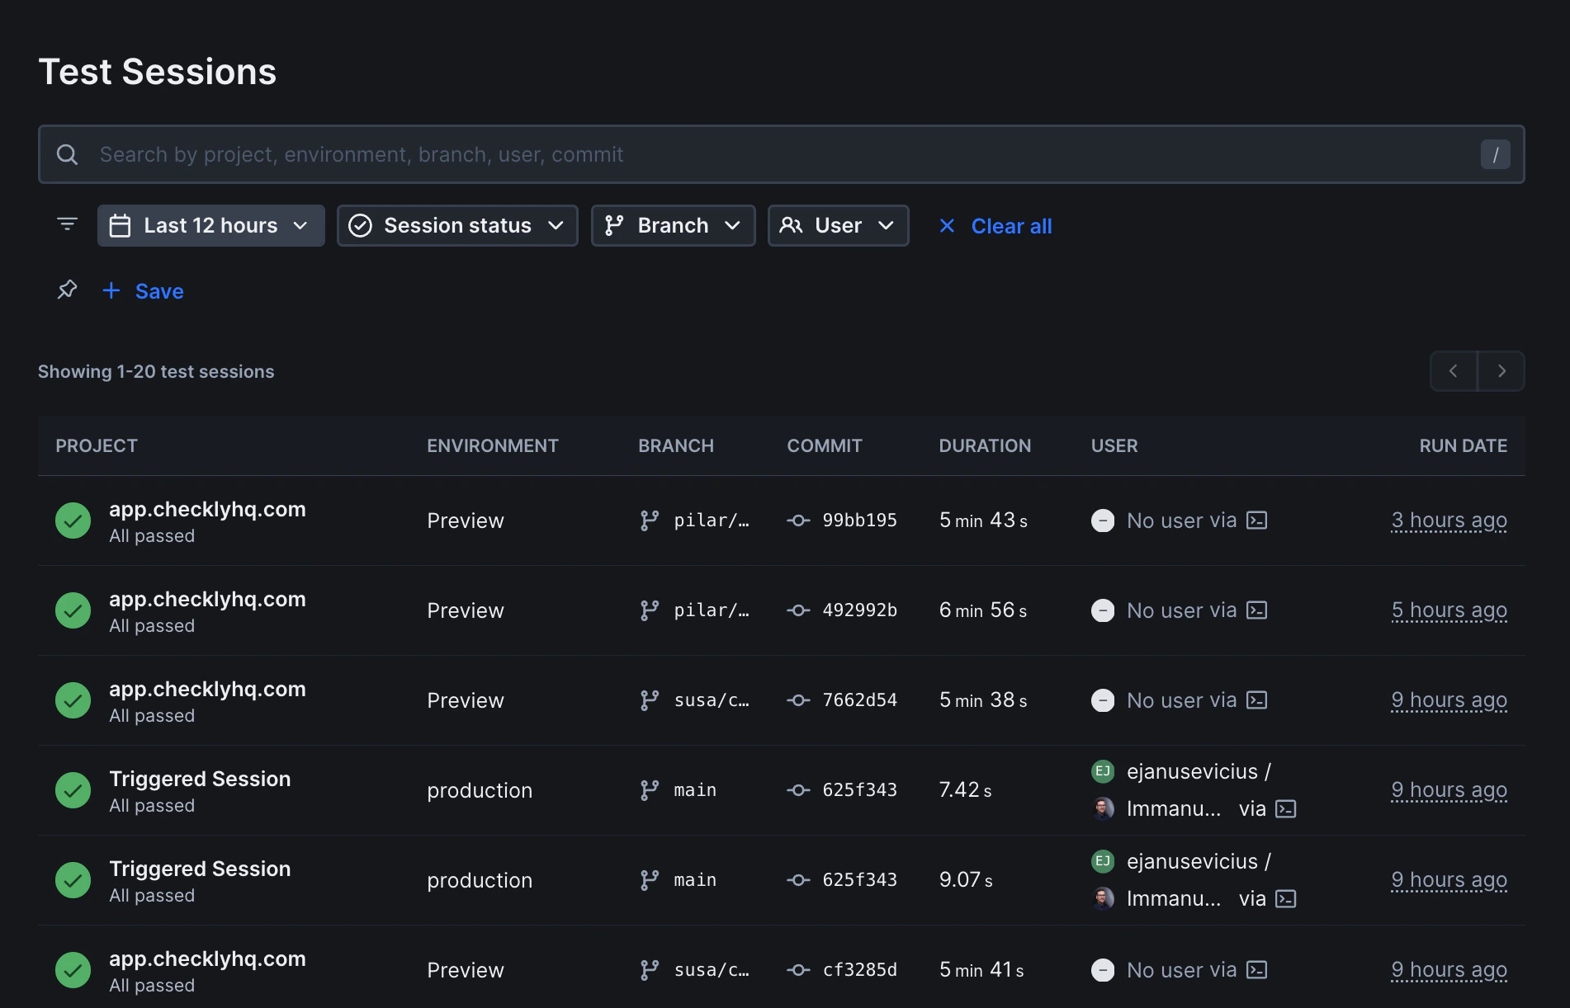Click the filter funnel icon

coord(66,224)
